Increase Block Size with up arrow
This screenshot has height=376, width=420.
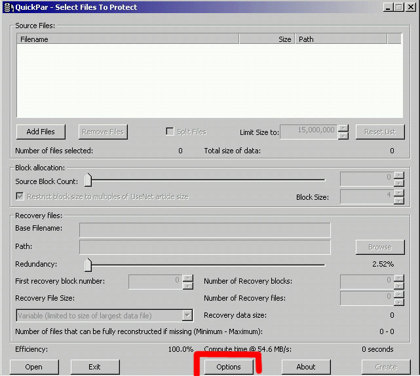coord(399,193)
